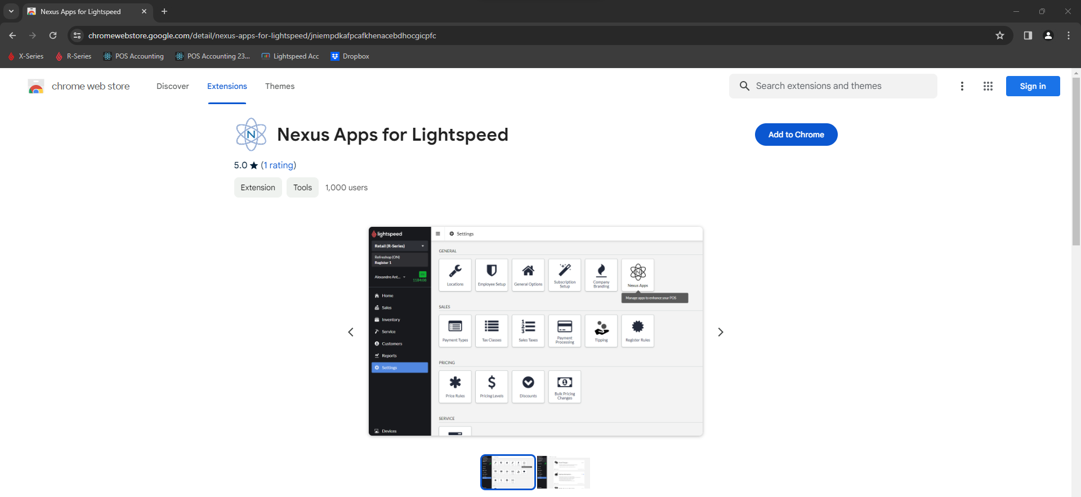The image size is (1081, 497).
Task: Click the browser back arrow
Action: 12,35
